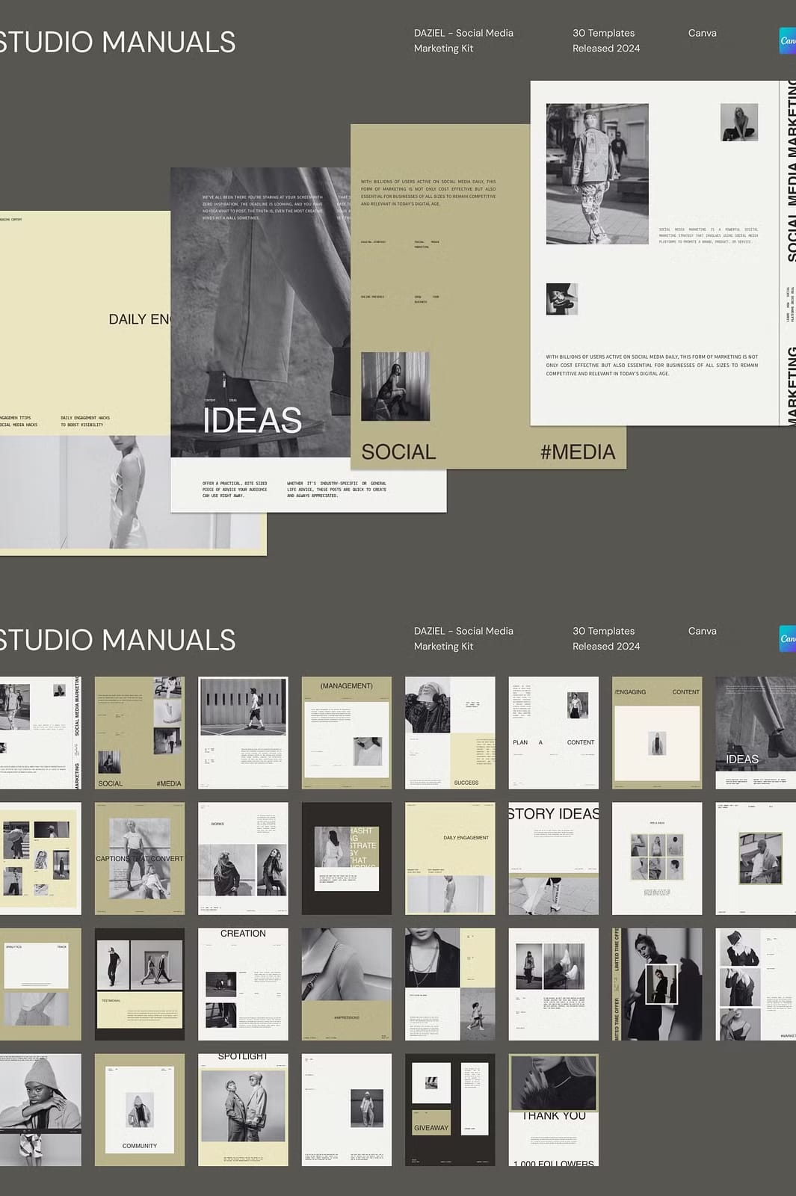The width and height of the screenshot is (796, 1196).
Task: Pick the STORY IDEAS template thumbnail
Action: coord(553,858)
